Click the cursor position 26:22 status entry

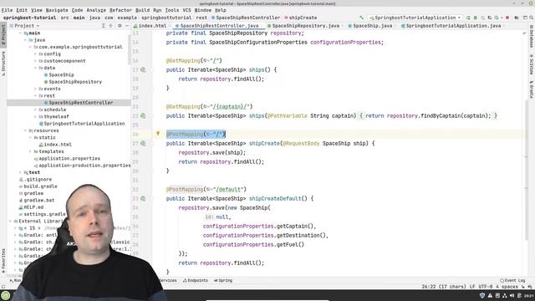click(x=444, y=287)
